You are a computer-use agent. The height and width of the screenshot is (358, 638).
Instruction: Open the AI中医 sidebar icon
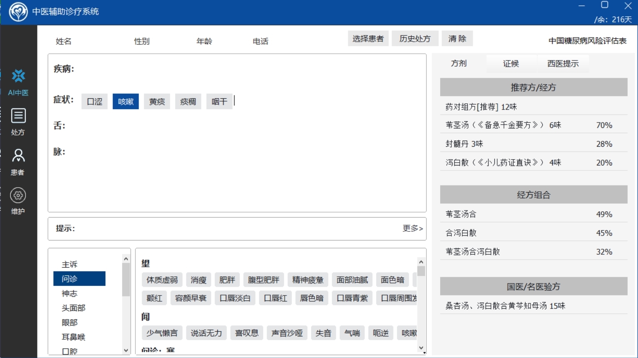click(18, 82)
